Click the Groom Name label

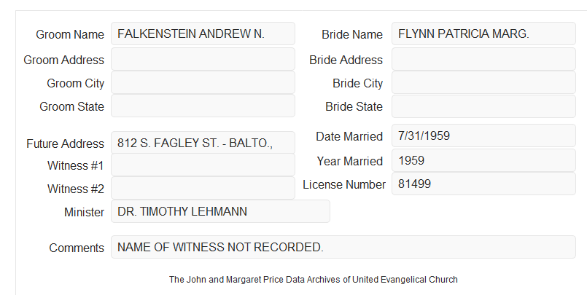click(x=70, y=34)
